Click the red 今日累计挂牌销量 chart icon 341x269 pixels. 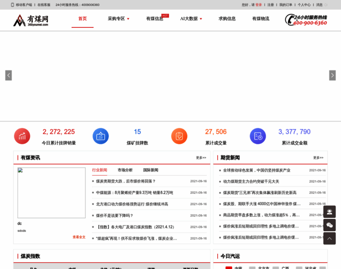[22, 136]
